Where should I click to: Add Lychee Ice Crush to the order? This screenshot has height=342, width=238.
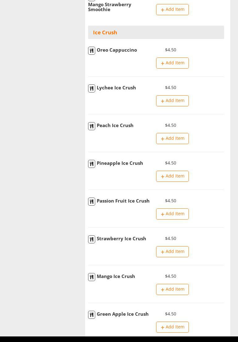pos(172,101)
